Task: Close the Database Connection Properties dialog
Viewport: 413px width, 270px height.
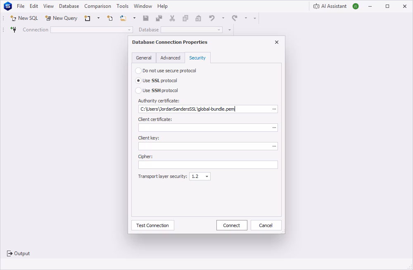Action: [277, 42]
